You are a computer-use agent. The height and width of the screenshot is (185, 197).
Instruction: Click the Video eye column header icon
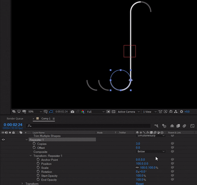coord(3,132)
